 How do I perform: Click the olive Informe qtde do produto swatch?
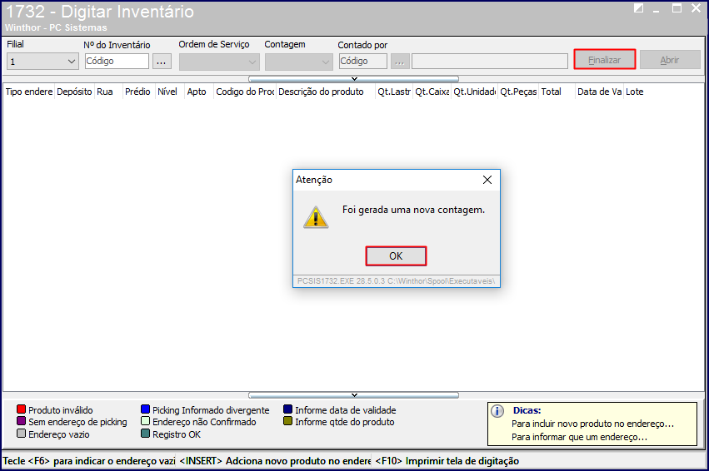pos(287,421)
